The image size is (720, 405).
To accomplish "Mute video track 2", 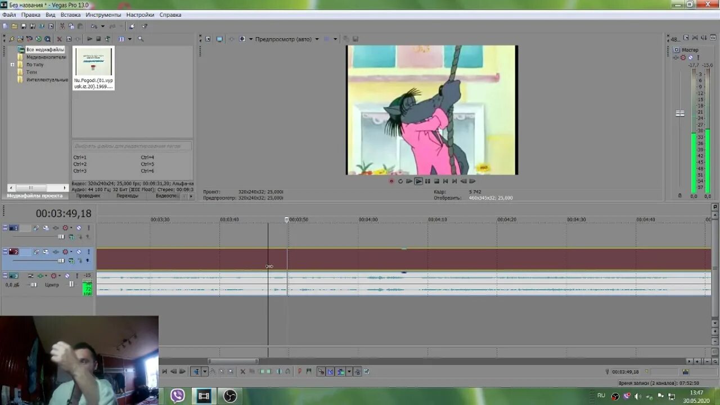I will [x=79, y=251].
